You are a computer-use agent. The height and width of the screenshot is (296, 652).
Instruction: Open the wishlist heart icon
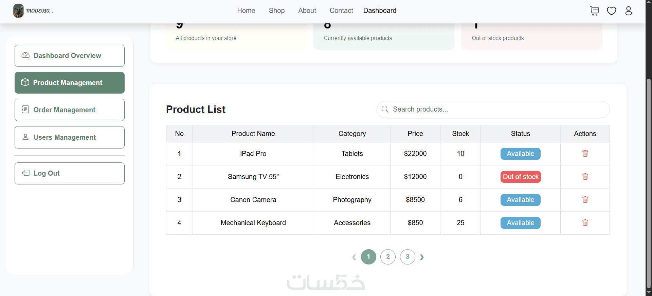(612, 11)
